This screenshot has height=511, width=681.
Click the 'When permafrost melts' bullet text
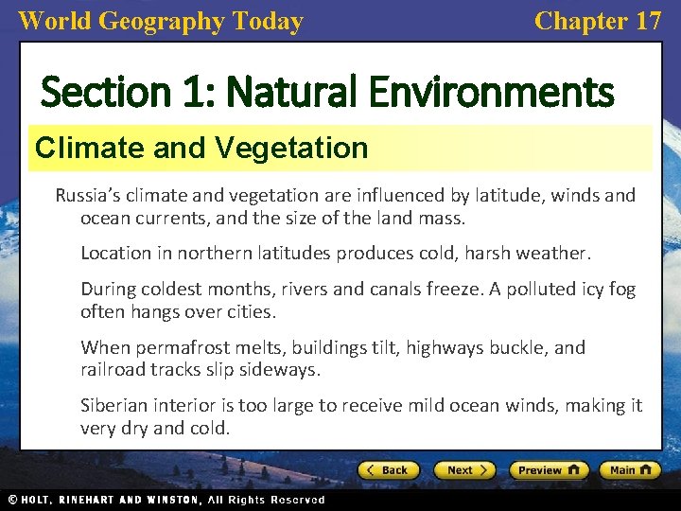333,359
